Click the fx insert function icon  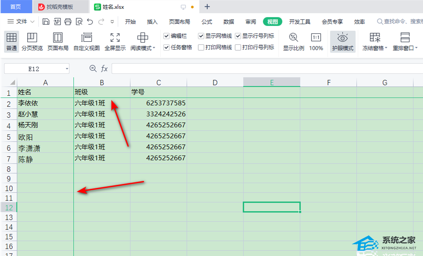tap(104, 69)
